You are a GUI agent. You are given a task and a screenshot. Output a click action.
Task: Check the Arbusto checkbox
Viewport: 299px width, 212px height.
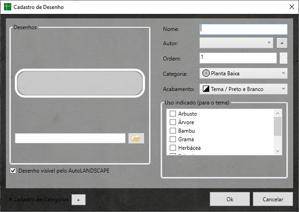coord(173,114)
